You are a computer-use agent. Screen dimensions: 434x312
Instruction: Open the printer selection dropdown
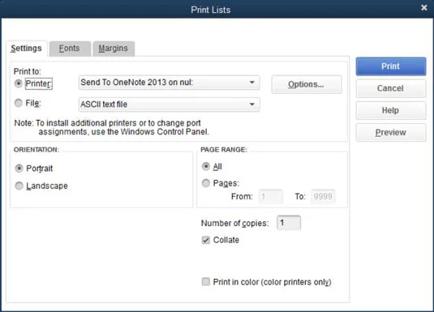click(169, 83)
